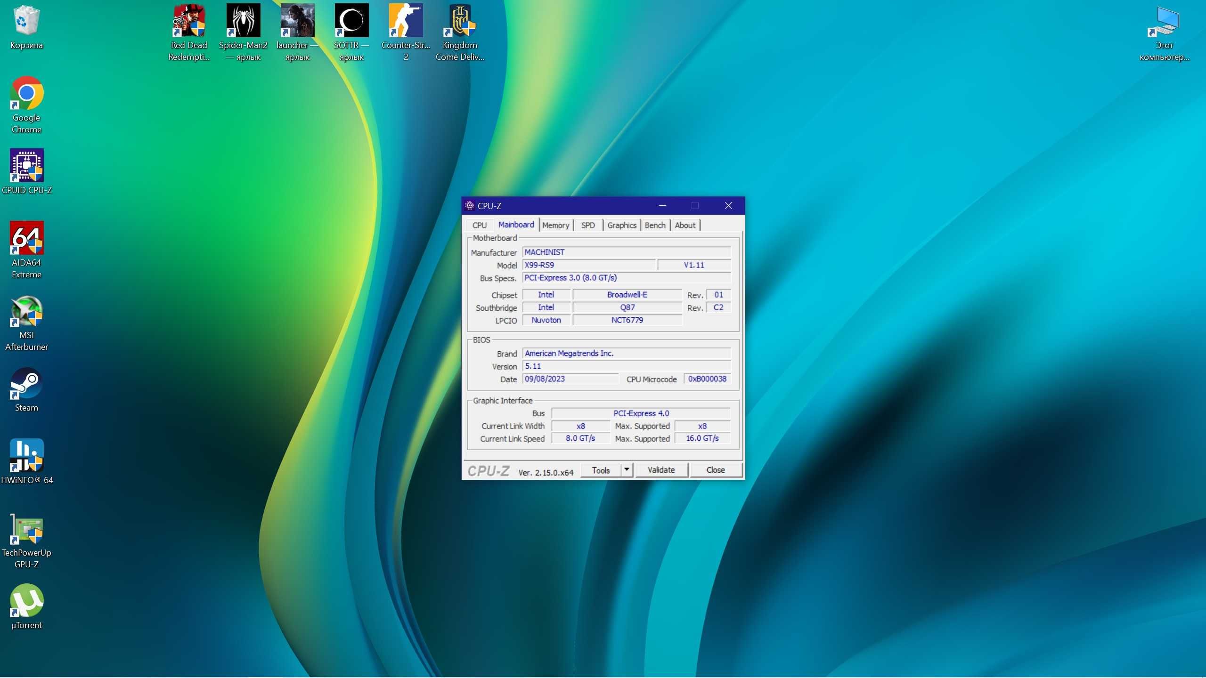Screen dimensions: 1206x678
Task: Select the Google Chrome desktop icon
Action: (x=26, y=93)
